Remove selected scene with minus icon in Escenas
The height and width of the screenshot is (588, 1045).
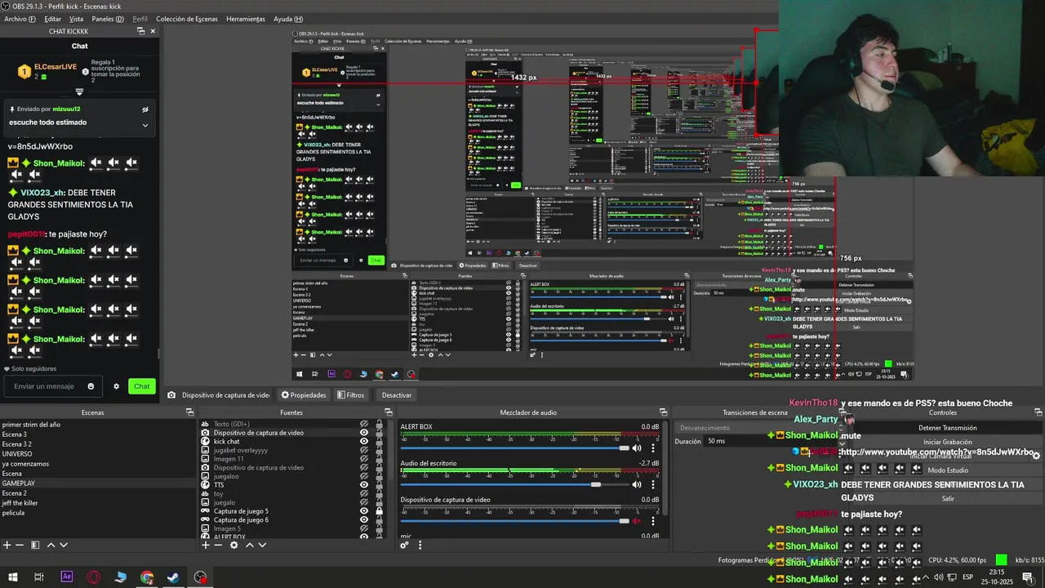tap(20, 545)
